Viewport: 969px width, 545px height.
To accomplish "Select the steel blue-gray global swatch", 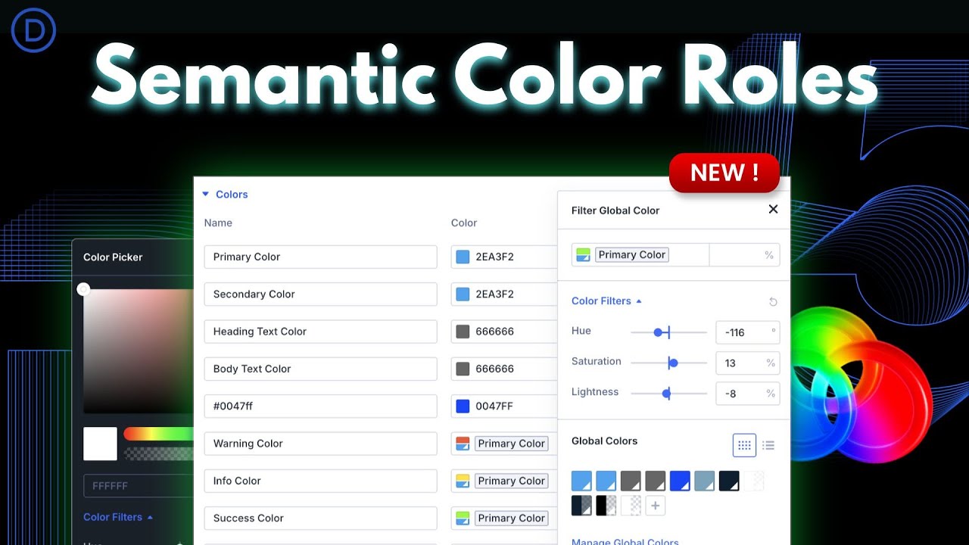I will point(705,481).
